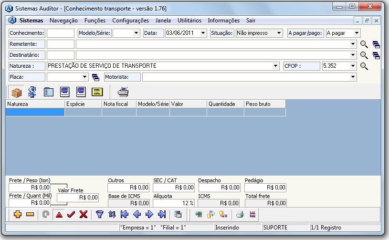
Task: Expand the Placa dropdown
Action: pyautogui.click(x=84, y=77)
